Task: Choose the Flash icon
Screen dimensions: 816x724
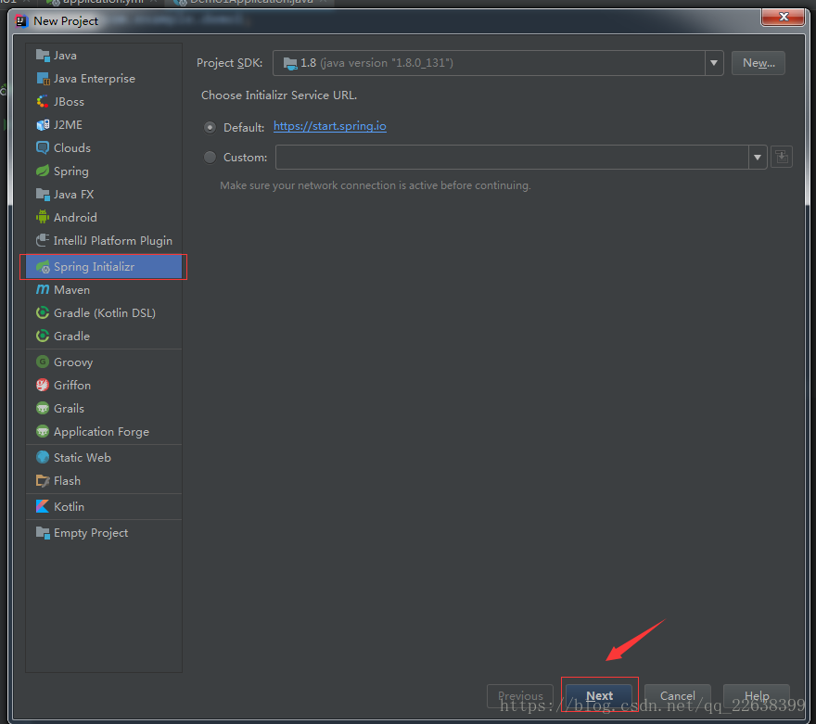Action: coord(43,480)
